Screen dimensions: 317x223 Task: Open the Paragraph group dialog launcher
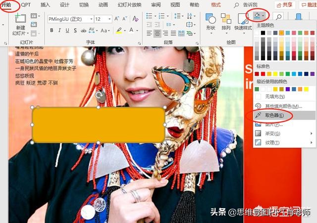click(x=197, y=43)
